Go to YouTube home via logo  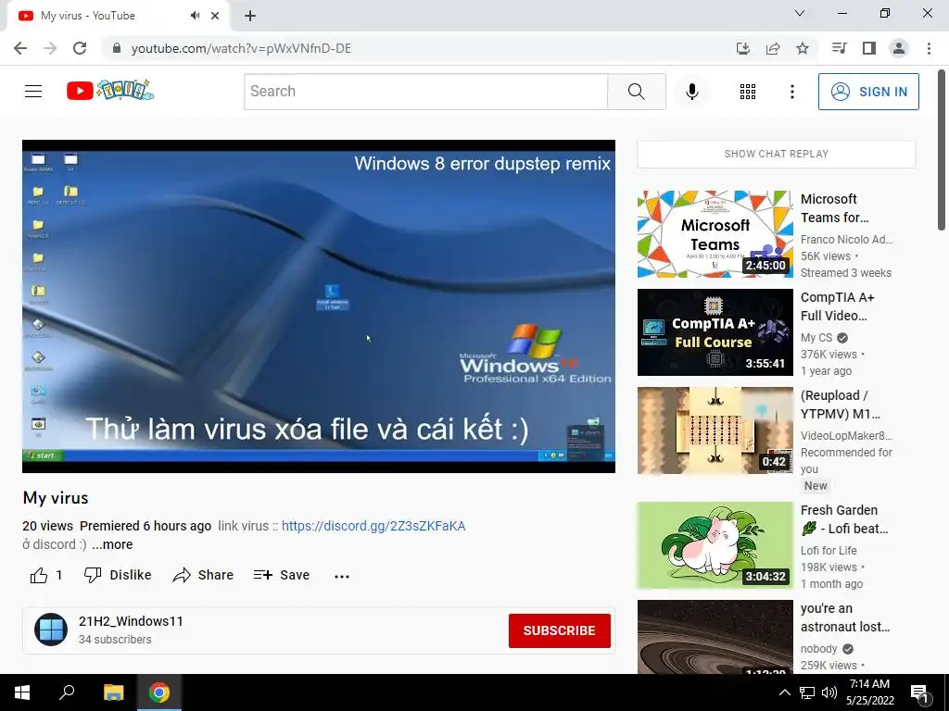[x=110, y=91]
